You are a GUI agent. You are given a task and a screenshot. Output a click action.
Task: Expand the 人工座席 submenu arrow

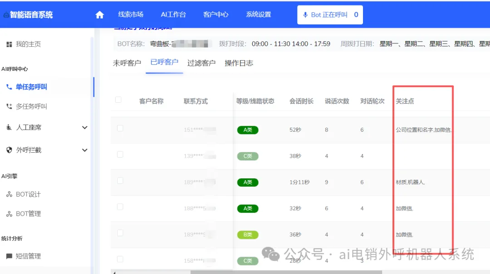84,127
